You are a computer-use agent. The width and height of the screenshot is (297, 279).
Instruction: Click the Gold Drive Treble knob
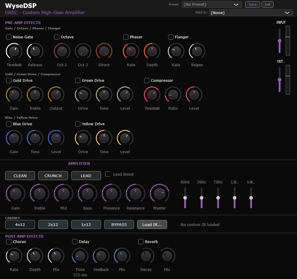(35, 95)
